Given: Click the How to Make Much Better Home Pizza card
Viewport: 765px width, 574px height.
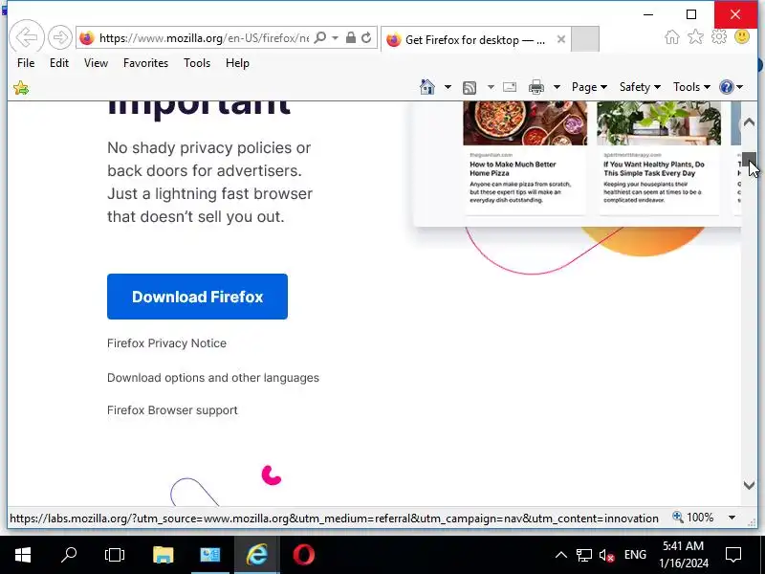Looking at the screenshot, I should [525, 157].
